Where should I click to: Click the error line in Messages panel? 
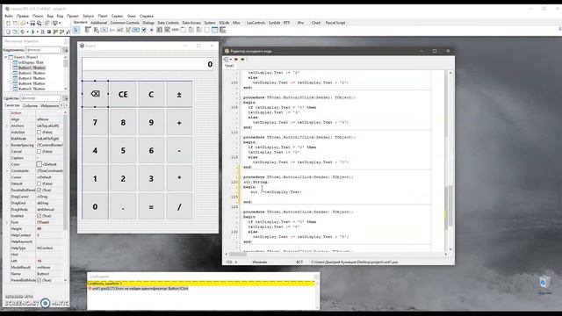tap(140, 289)
